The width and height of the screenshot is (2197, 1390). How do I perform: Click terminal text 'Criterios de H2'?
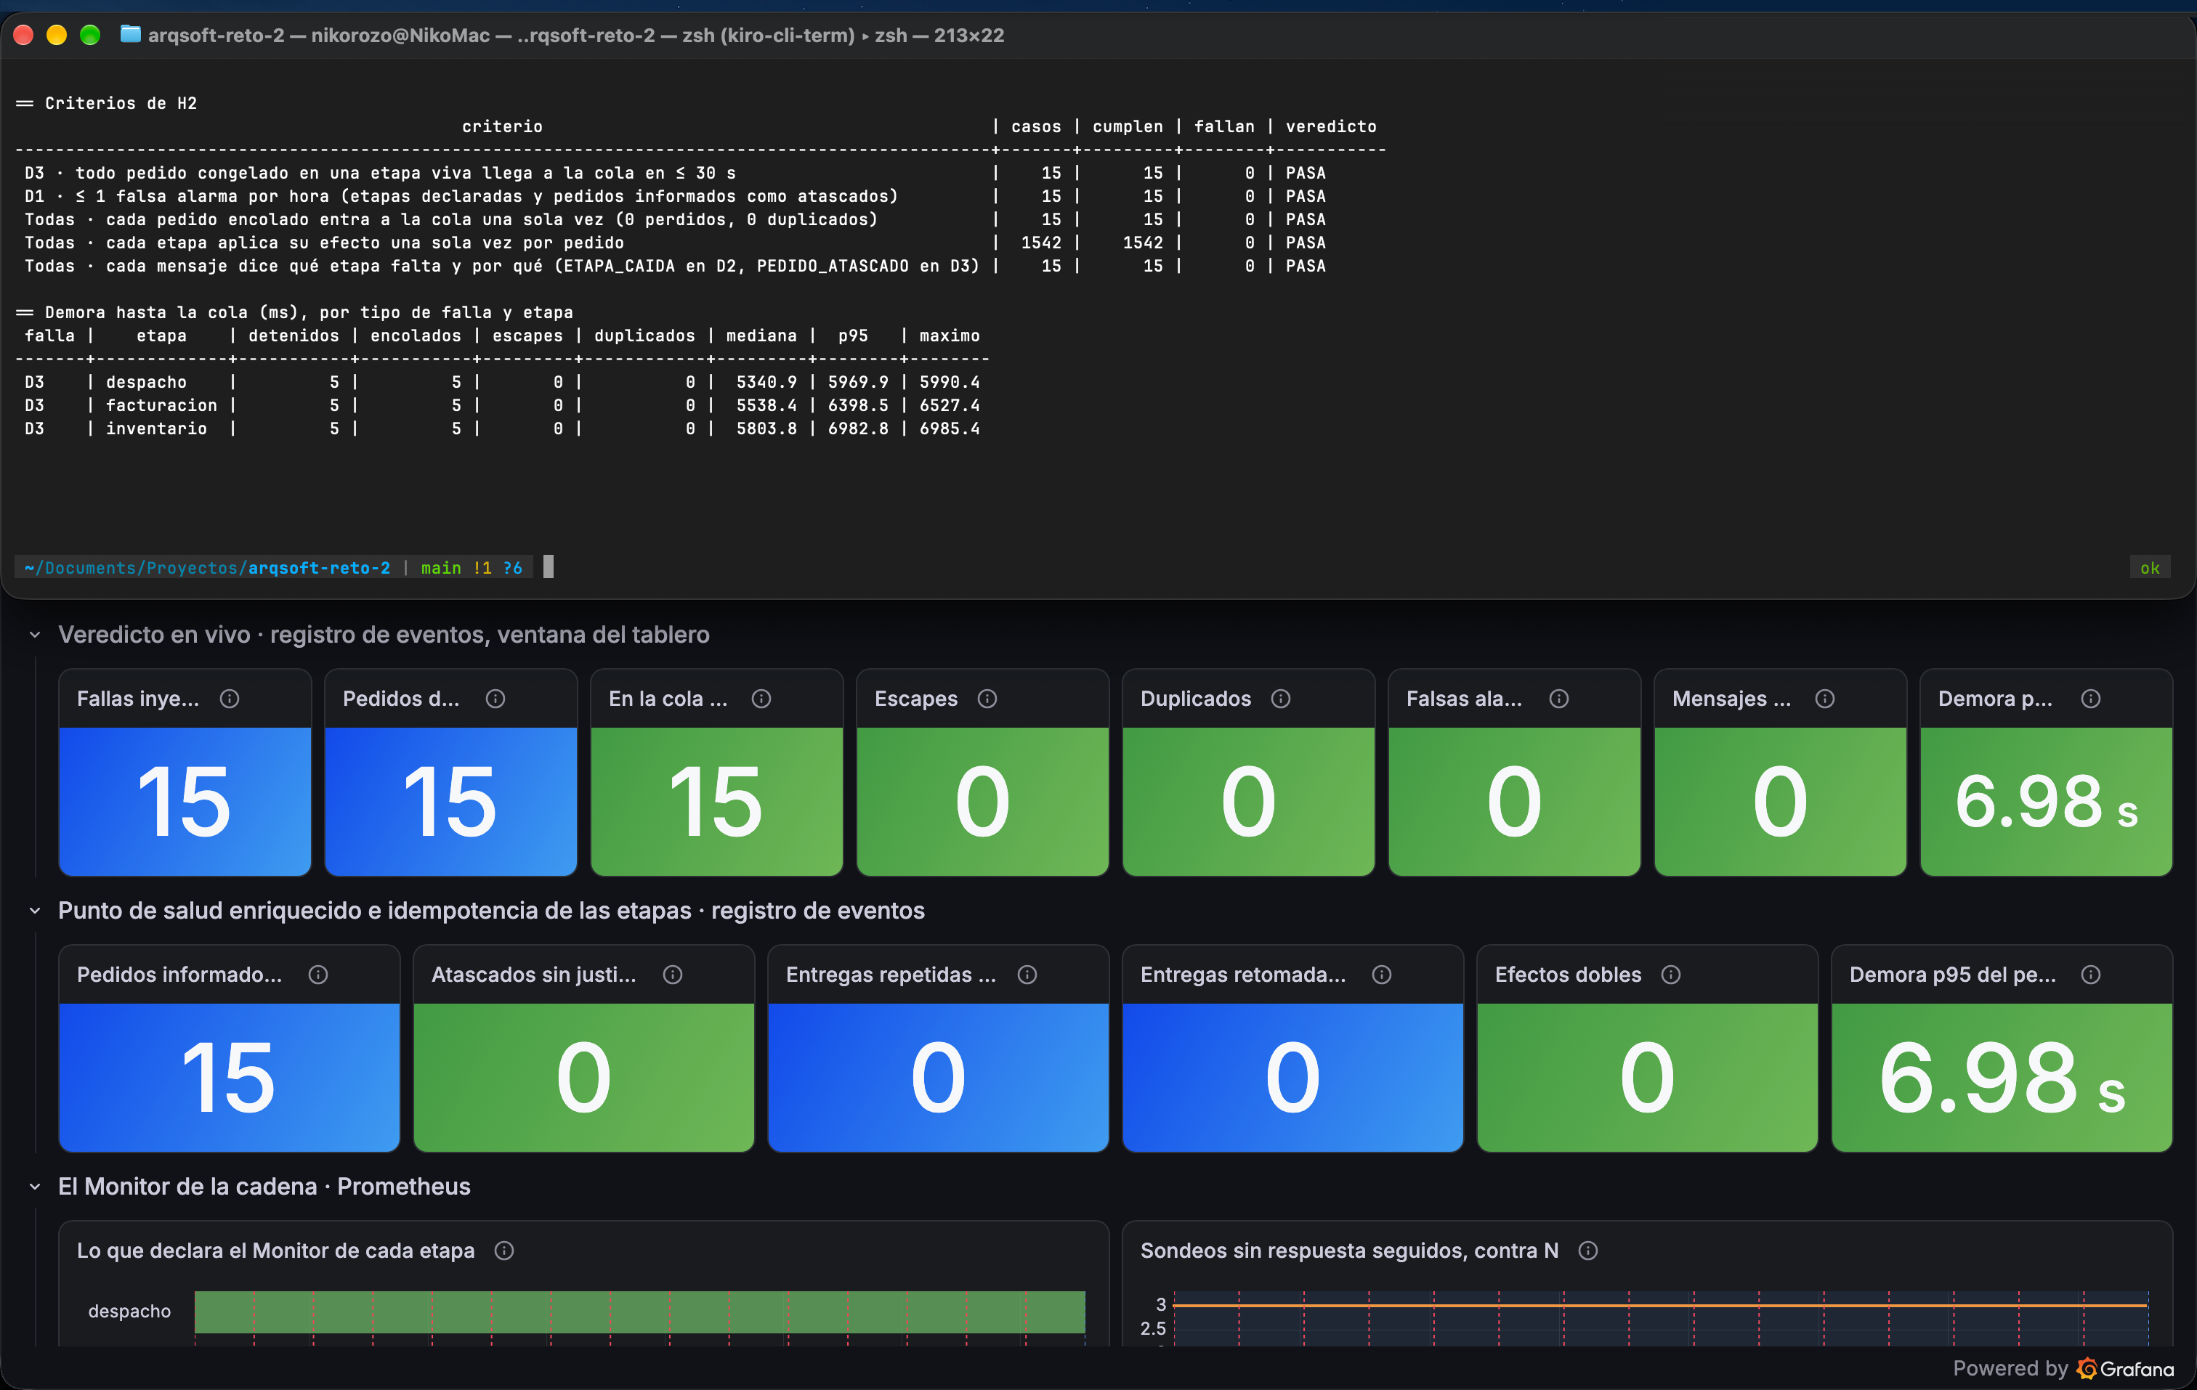(121, 103)
